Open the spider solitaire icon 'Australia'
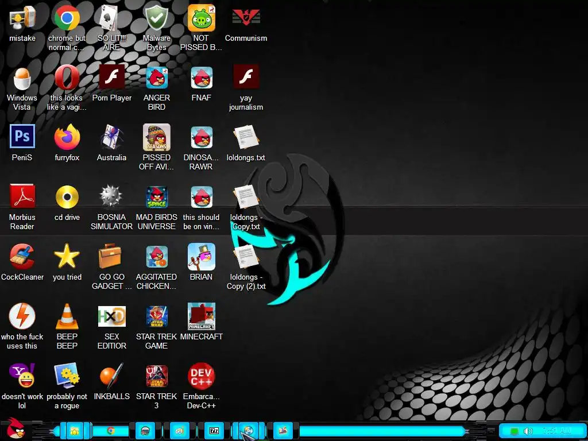The height and width of the screenshot is (441, 588). pos(111,137)
